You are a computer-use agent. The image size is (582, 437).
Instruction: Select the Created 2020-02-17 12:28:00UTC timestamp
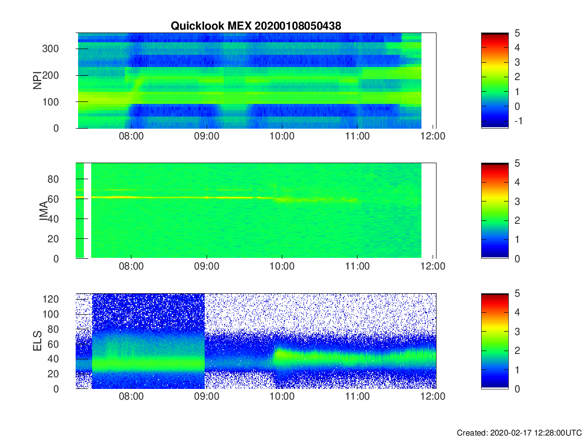[518, 433]
